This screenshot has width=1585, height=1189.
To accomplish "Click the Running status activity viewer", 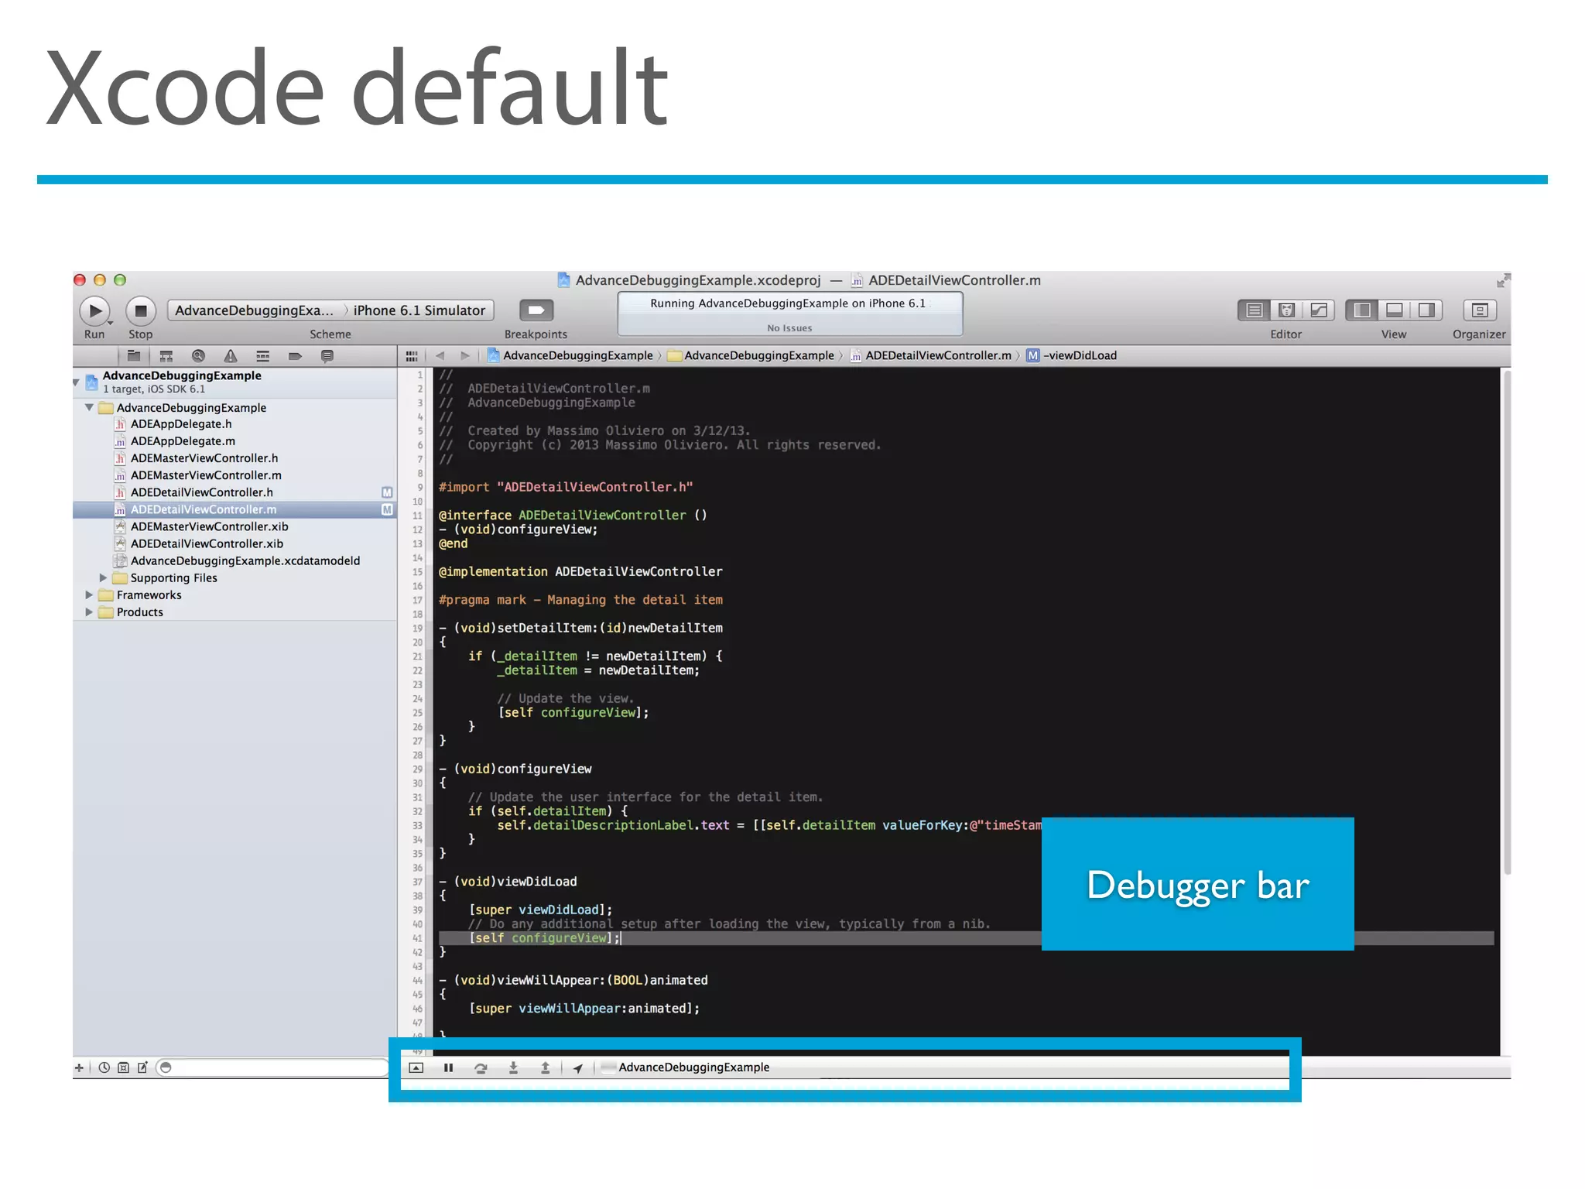I will click(790, 314).
